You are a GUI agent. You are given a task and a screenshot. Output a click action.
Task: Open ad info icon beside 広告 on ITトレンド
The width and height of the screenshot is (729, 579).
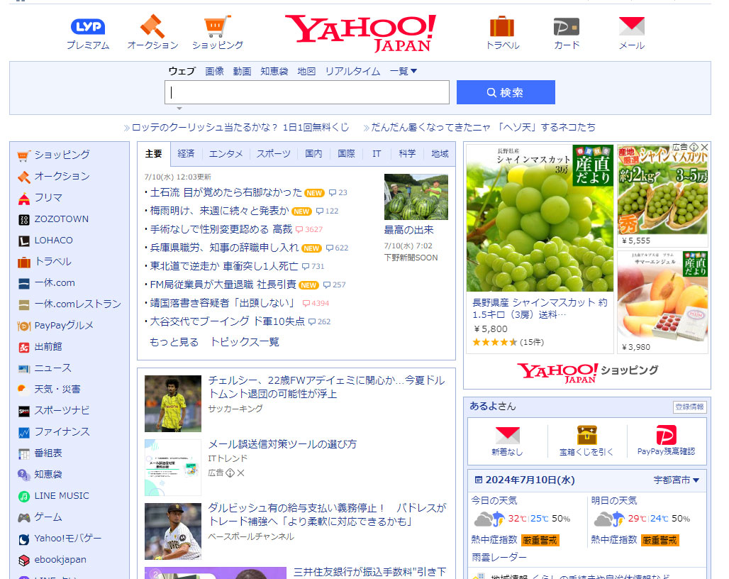point(230,473)
